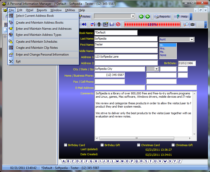The height and width of the screenshot is (172, 210).
Task: Click the Schedules menu icon
Action: pyautogui.click(x=11, y=42)
